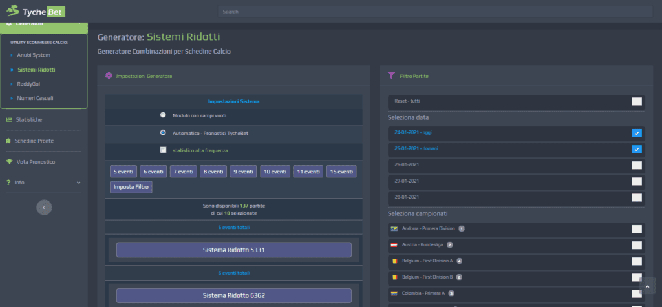Click the Info question mark icon
The width and height of the screenshot is (662, 307).
8,183
